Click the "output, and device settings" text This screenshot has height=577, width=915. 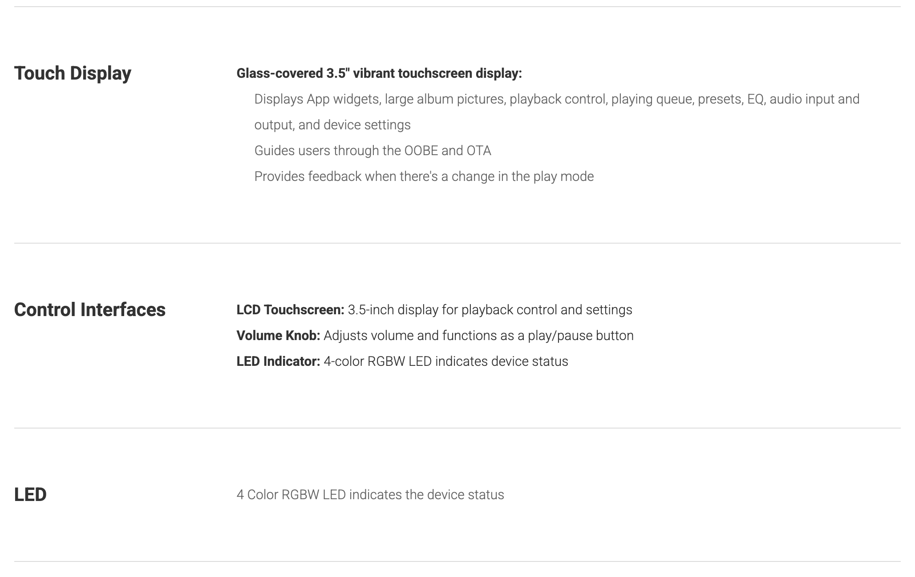(x=332, y=125)
